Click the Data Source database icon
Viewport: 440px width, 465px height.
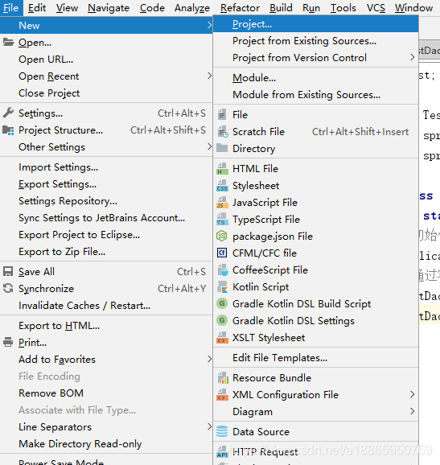[x=222, y=431]
